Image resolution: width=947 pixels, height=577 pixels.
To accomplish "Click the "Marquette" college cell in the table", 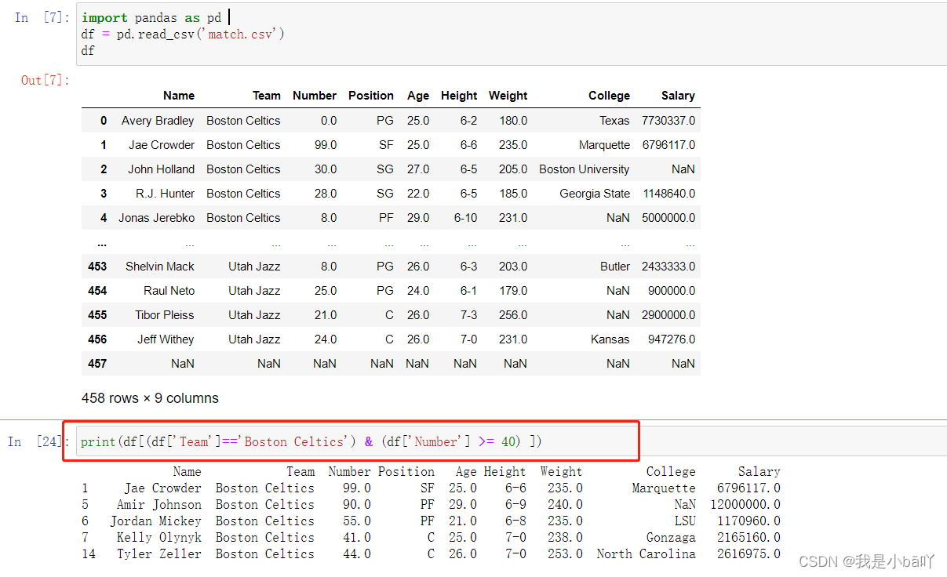I will pyautogui.click(x=605, y=145).
